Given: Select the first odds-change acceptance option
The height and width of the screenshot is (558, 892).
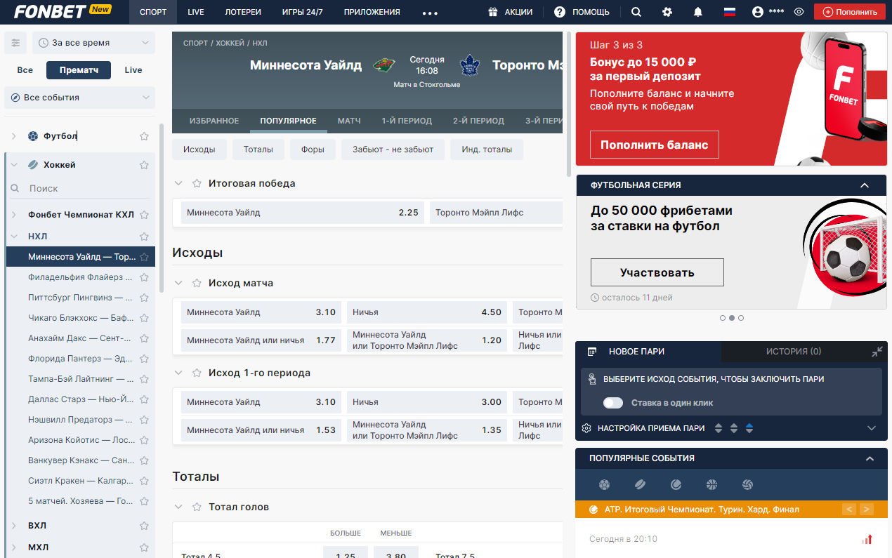Looking at the screenshot, I should [719, 428].
